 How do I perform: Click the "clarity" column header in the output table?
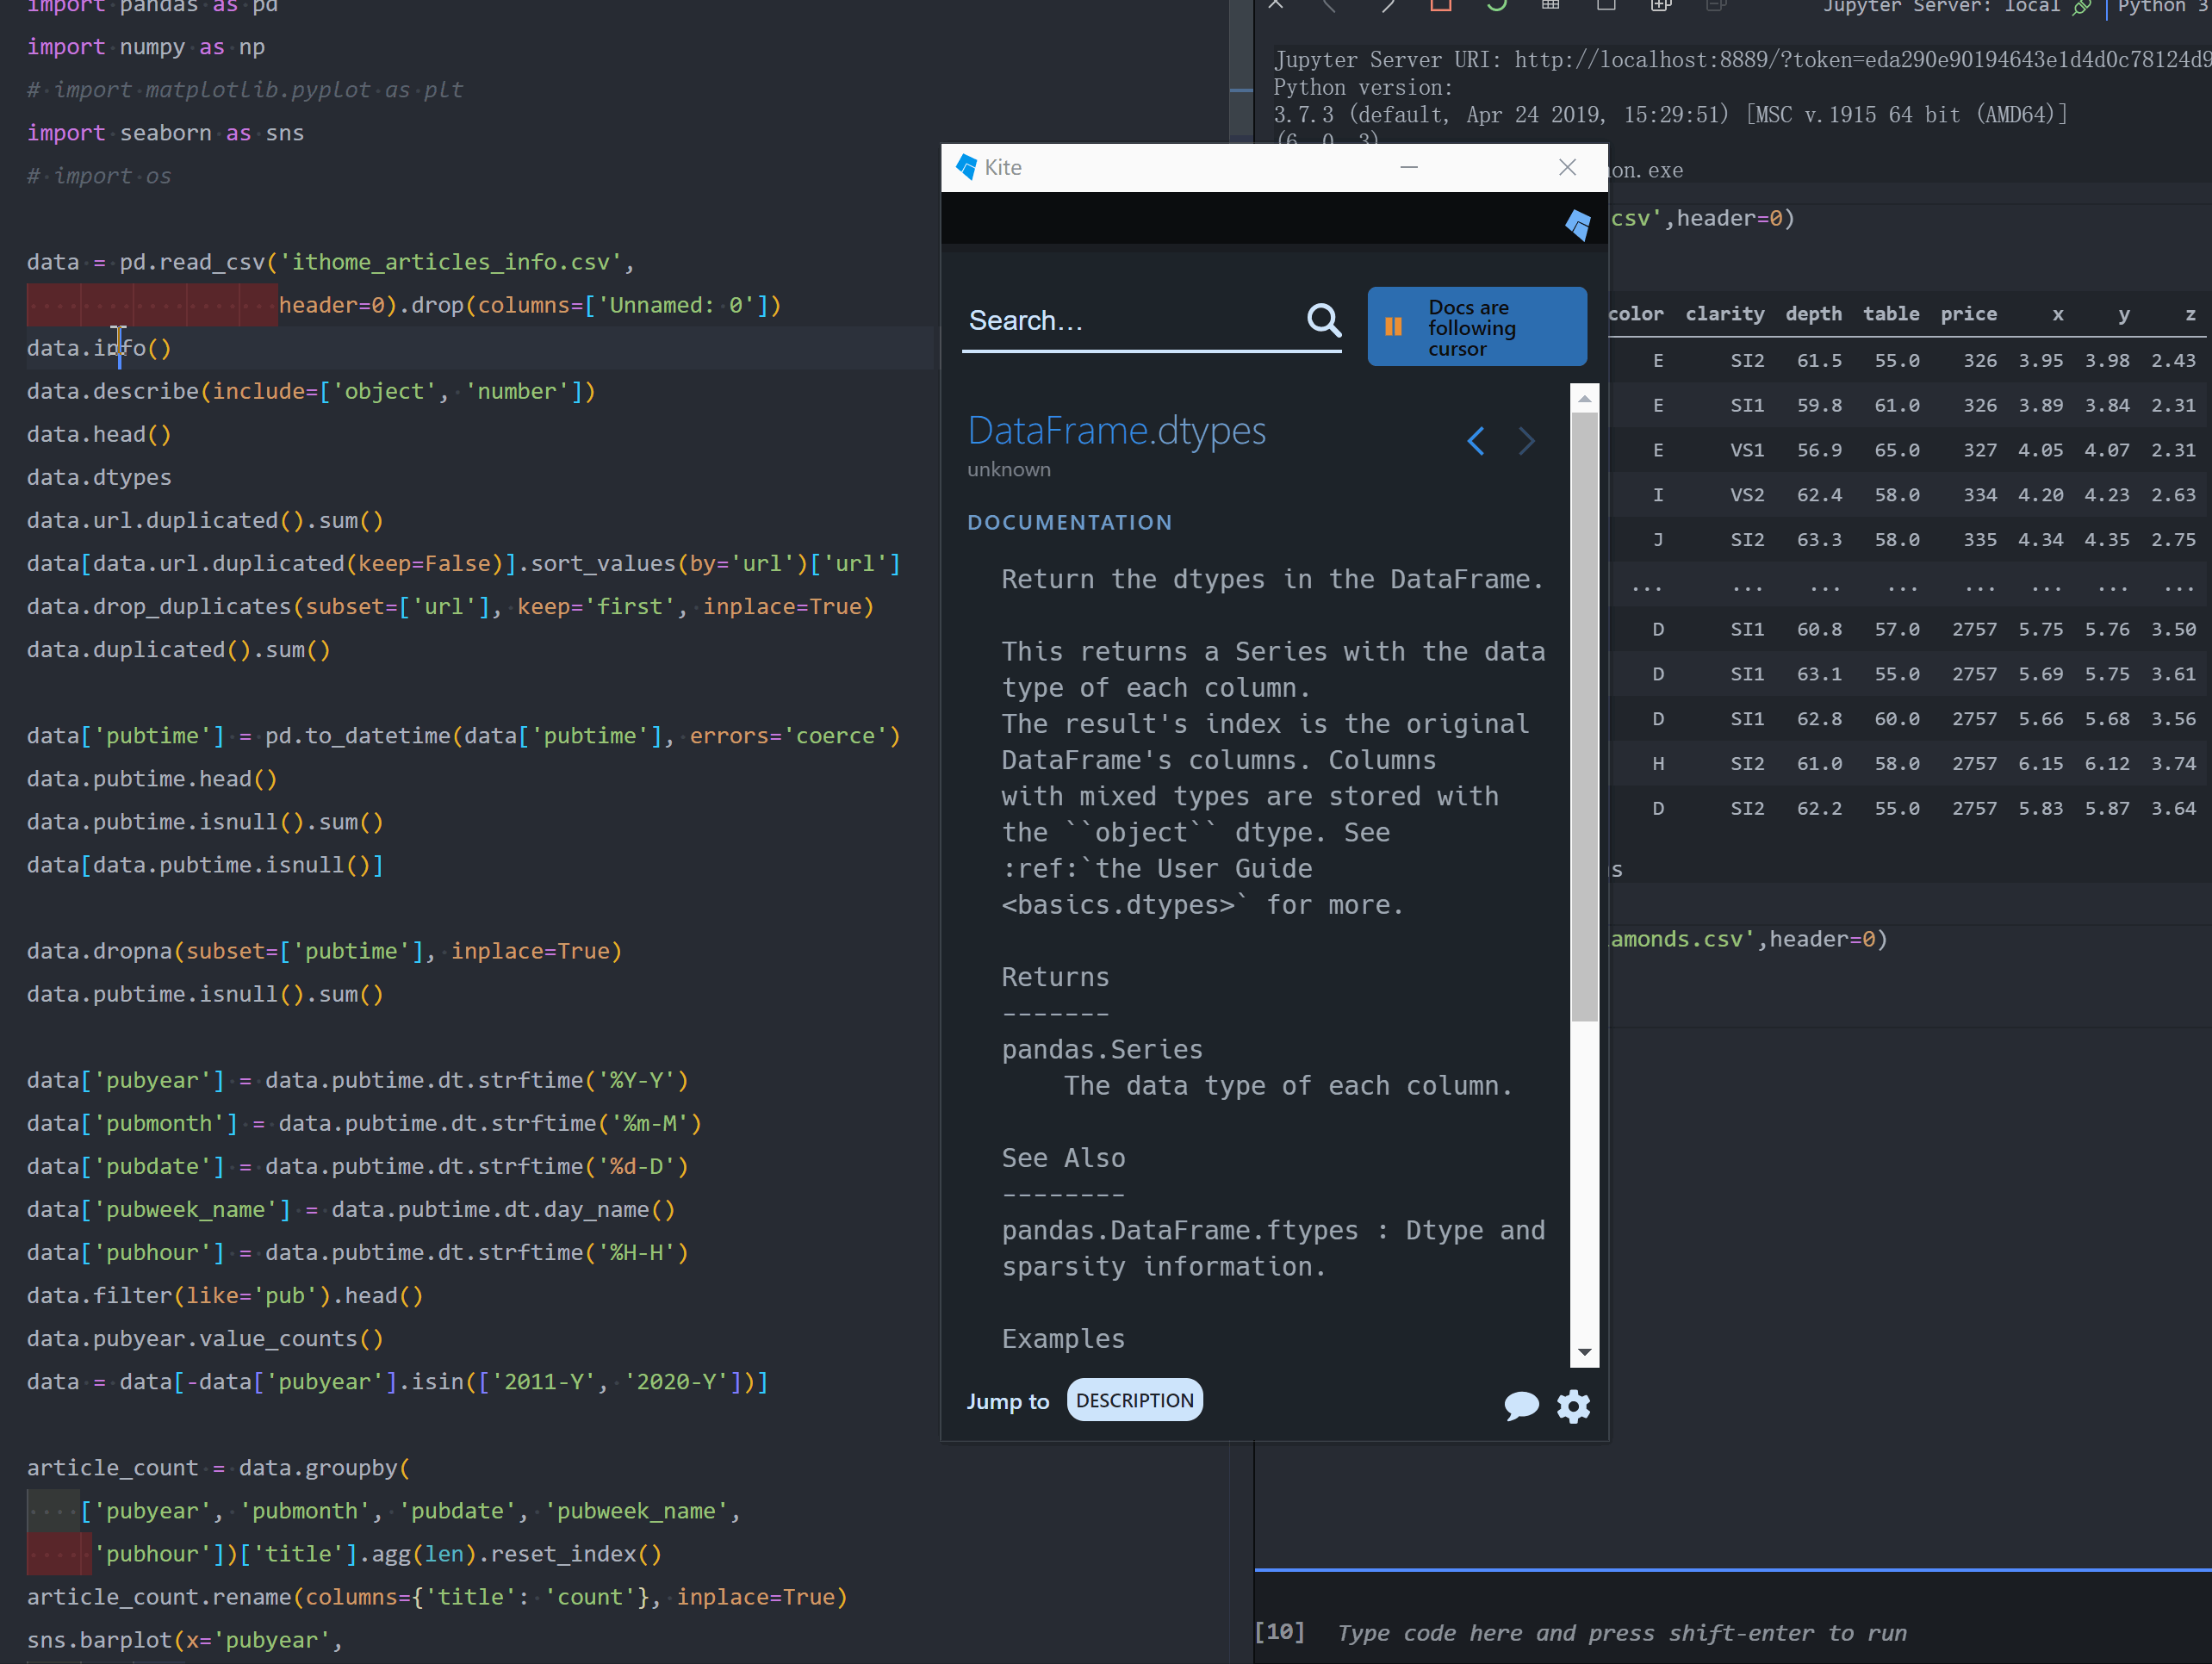[x=1724, y=314]
